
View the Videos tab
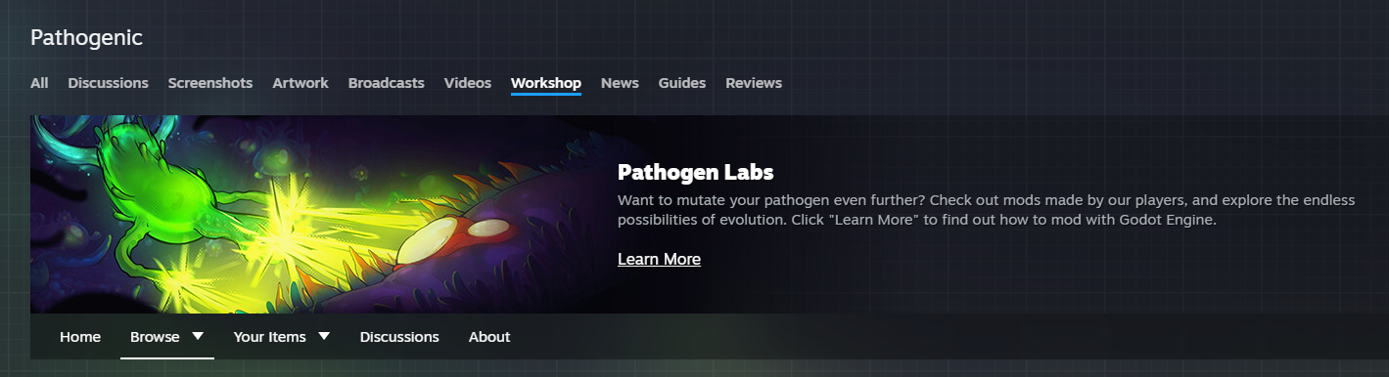pyautogui.click(x=468, y=83)
